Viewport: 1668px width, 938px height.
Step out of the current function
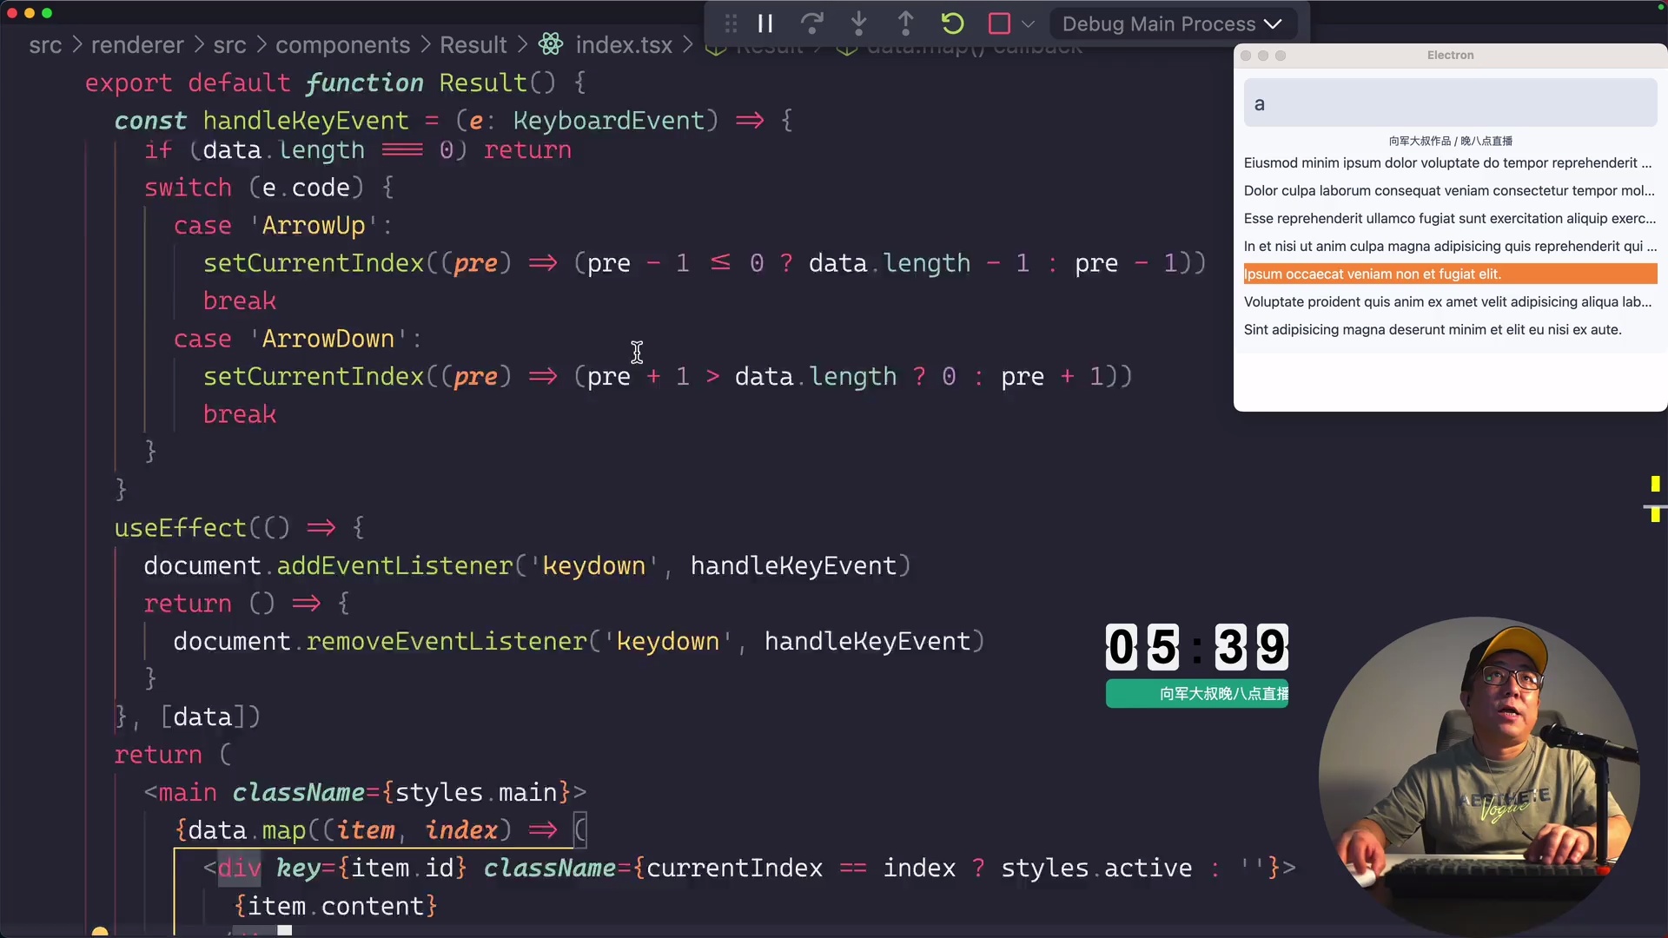(905, 23)
